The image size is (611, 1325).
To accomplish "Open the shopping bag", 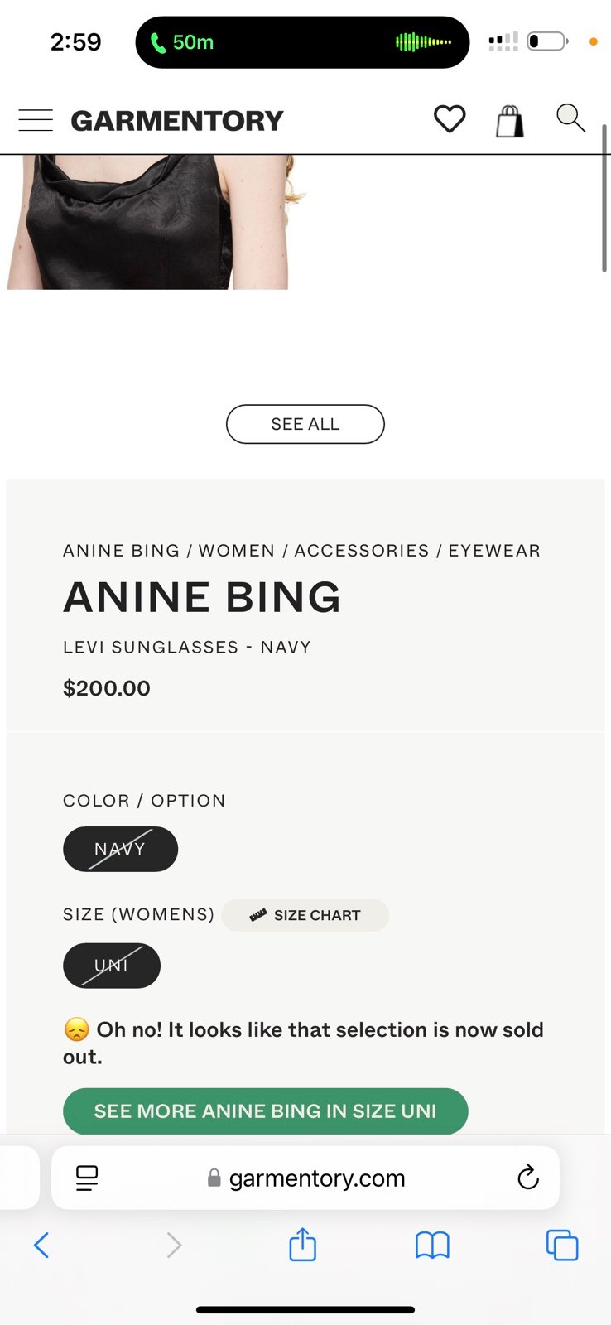I will coord(510,121).
